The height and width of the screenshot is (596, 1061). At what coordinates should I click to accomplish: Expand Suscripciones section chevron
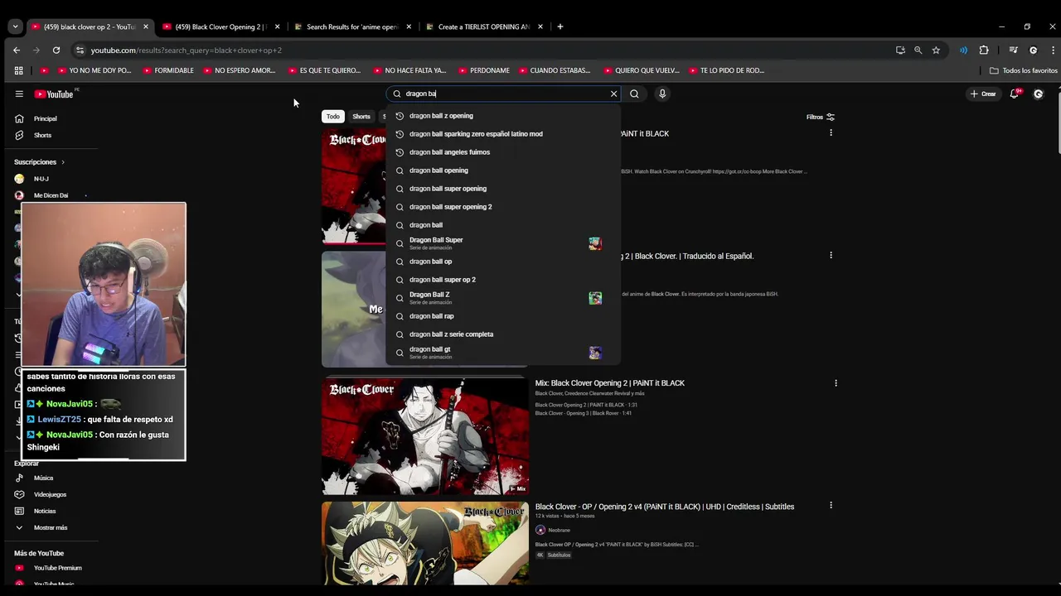tap(62, 162)
